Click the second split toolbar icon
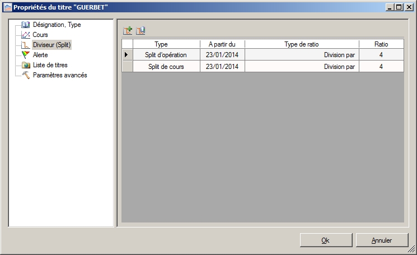The width and height of the screenshot is (417, 255). pos(140,31)
